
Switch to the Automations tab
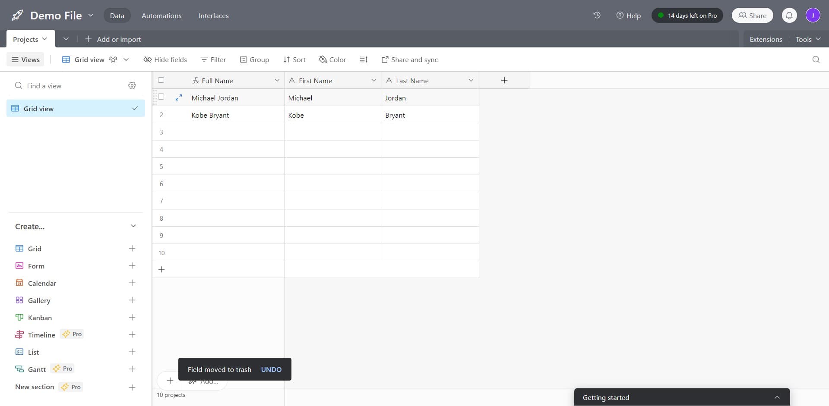[161, 16]
